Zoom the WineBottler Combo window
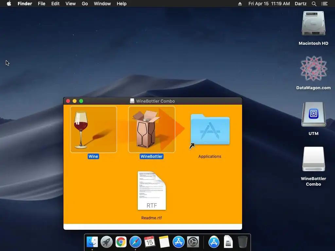Image resolution: width=335 pixels, height=251 pixels. coord(81,101)
